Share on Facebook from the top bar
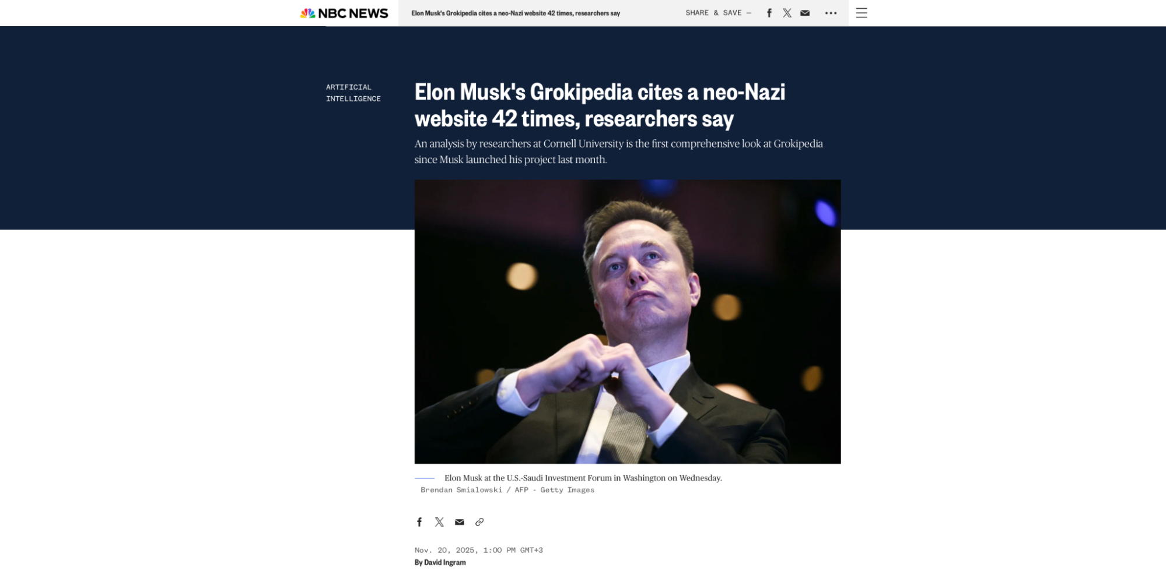The height and width of the screenshot is (575, 1166). pyautogui.click(x=769, y=13)
